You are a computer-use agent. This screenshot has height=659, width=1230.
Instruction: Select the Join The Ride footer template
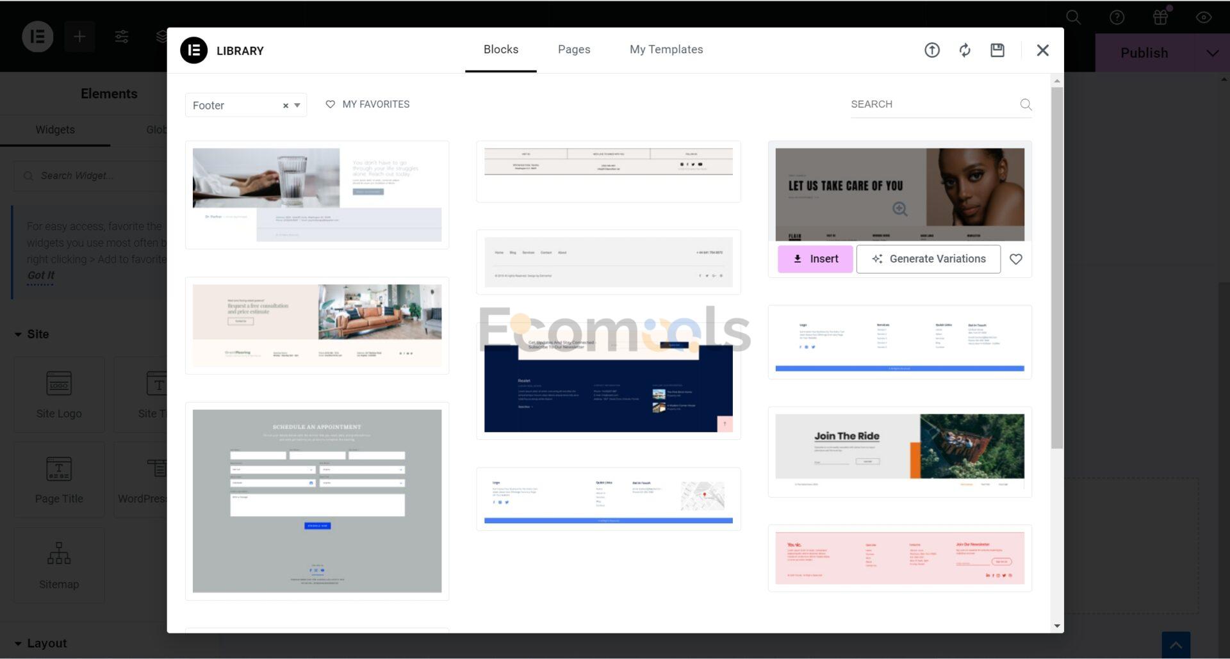(899, 452)
